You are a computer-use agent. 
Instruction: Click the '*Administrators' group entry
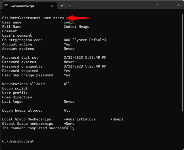click(80, 119)
